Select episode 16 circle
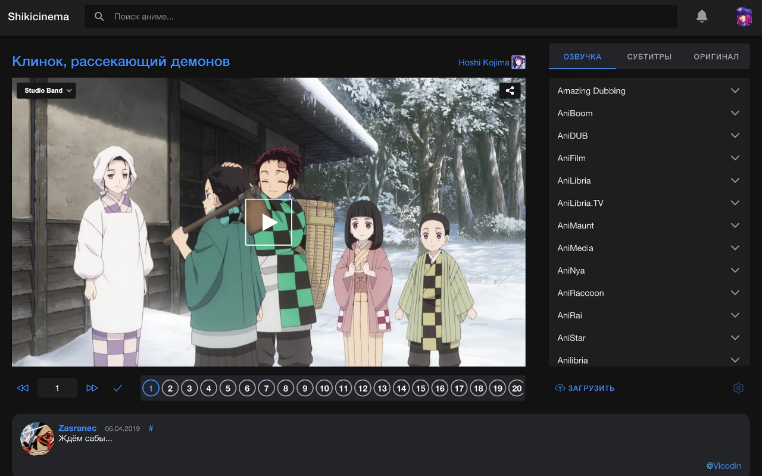The width and height of the screenshot is (762, 476). tap(440, 389)
